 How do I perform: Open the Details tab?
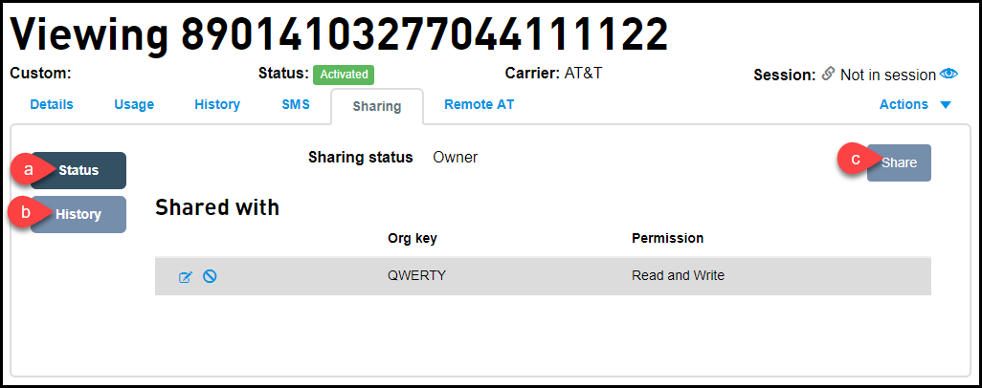click(x=52, y=104)
